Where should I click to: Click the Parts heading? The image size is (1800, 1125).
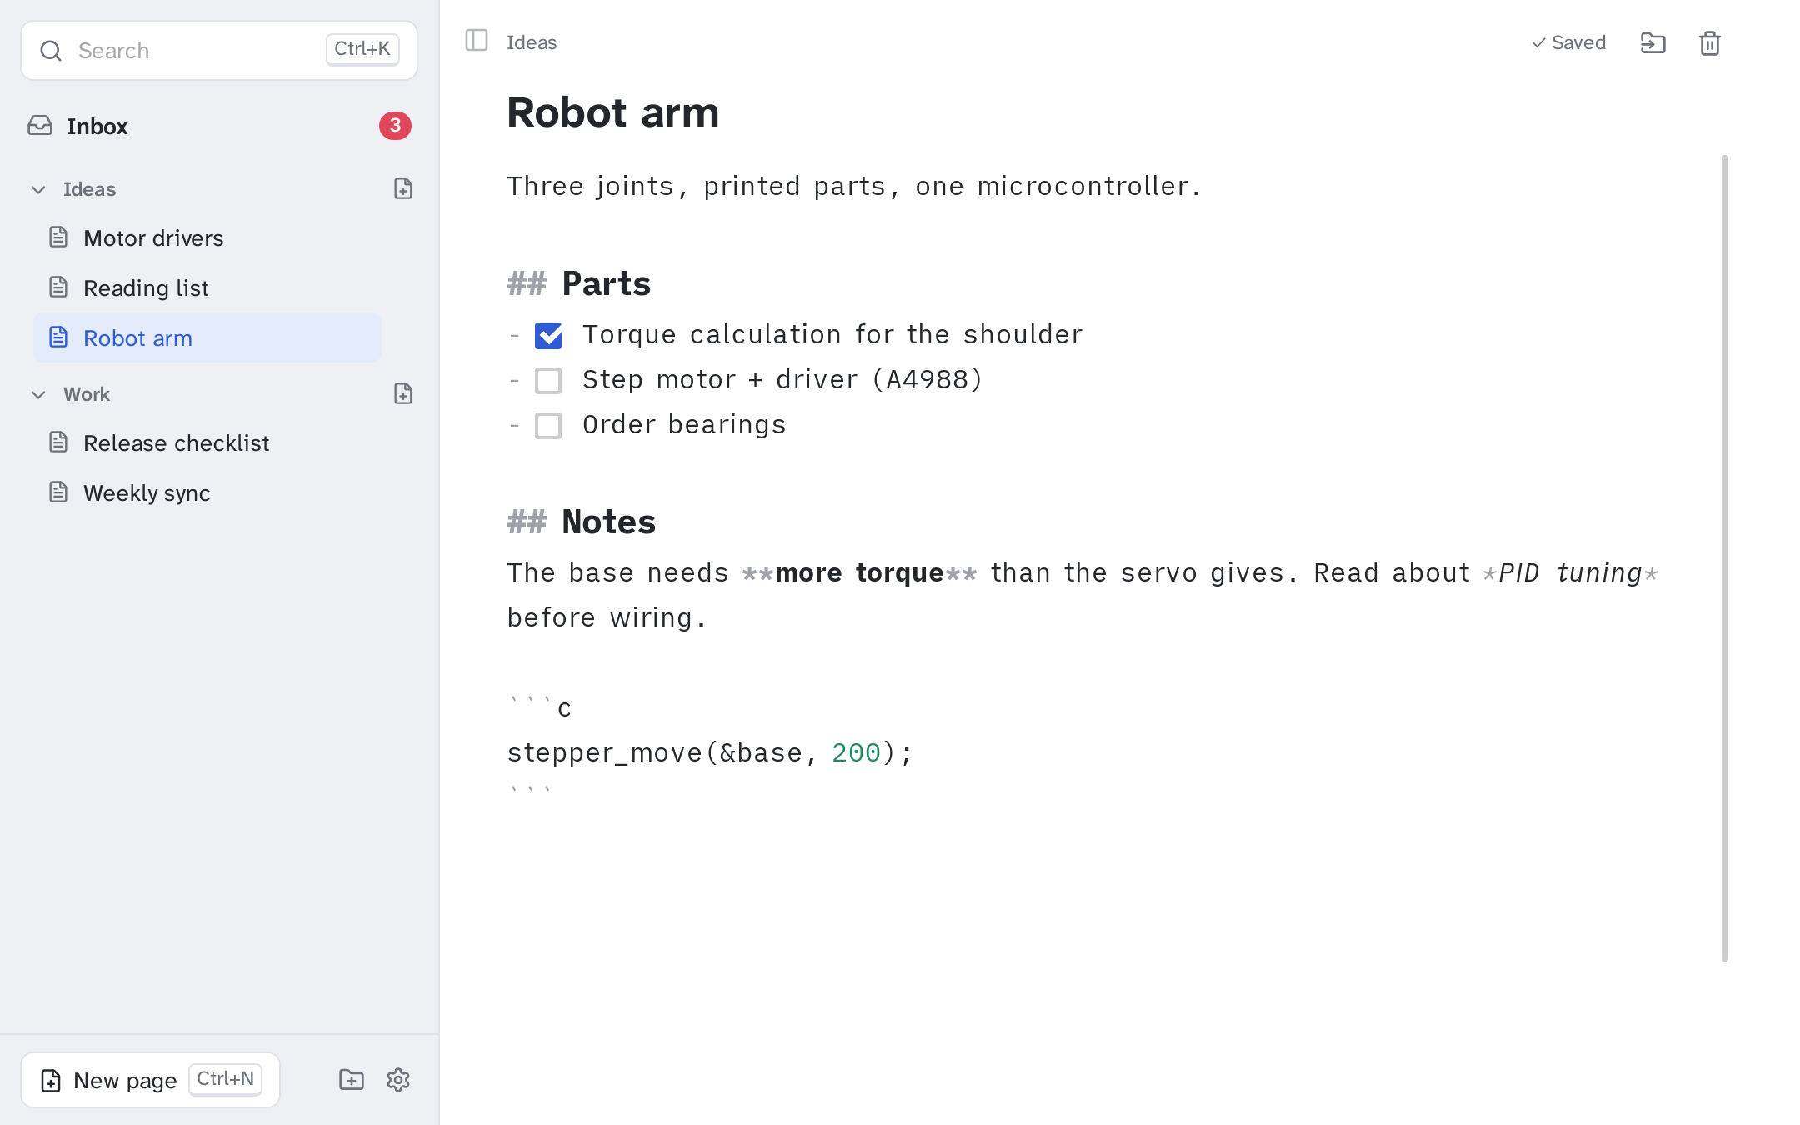click(x=606, y=284)
